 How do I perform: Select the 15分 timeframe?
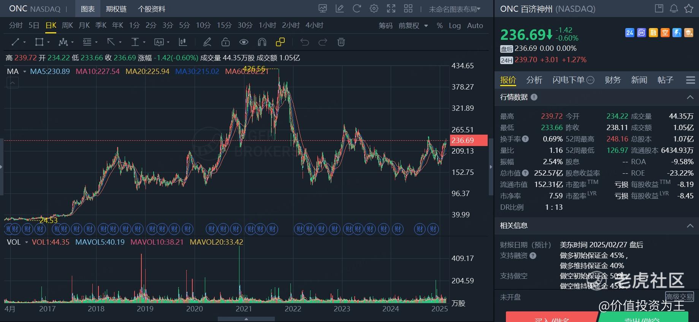(224, 25)
